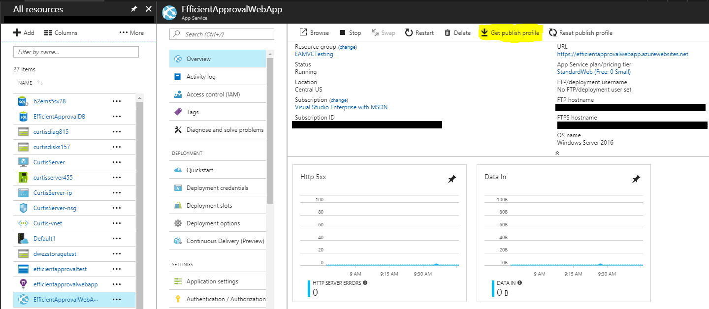The height and width of the screenshot is (309, 709).
Task: Open the Columns chooser
Action: (61, 33)
